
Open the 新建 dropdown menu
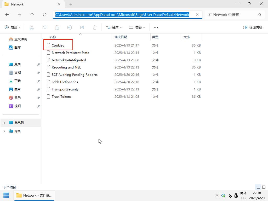tap(13, 27)
